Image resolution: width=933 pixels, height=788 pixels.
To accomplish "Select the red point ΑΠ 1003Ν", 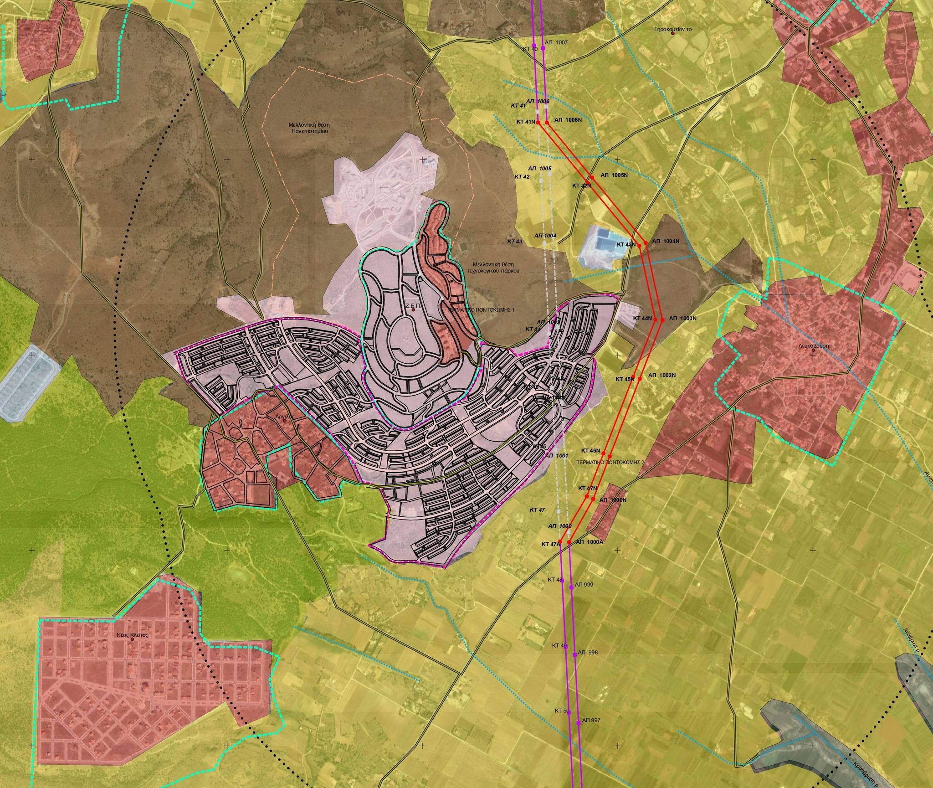I will pos(662,319).
